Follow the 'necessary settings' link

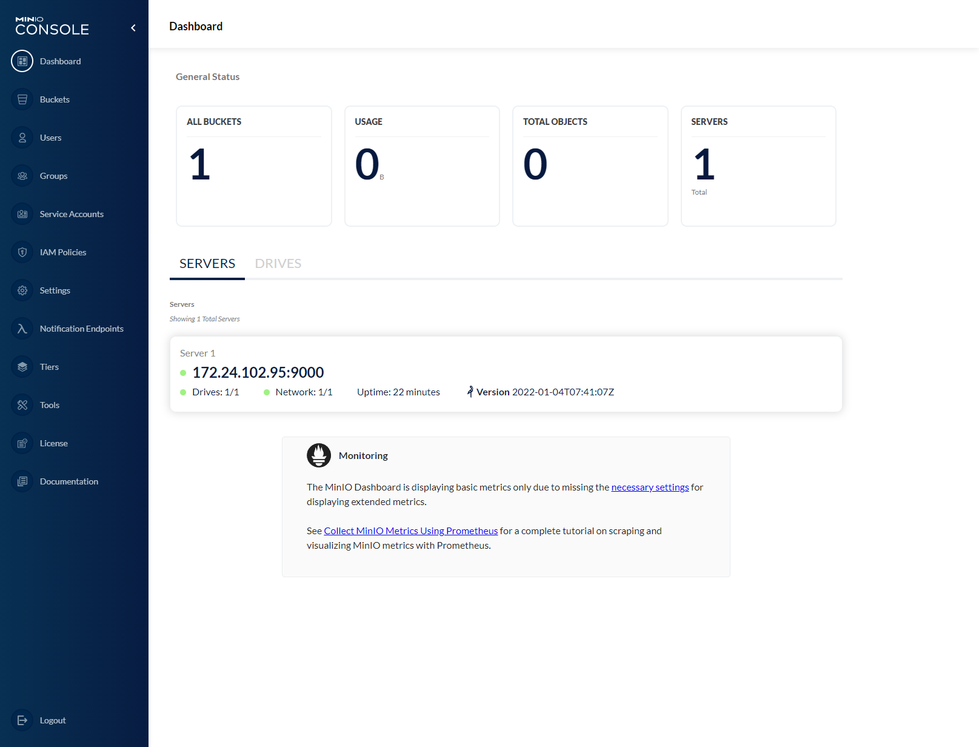click(650, 487)
